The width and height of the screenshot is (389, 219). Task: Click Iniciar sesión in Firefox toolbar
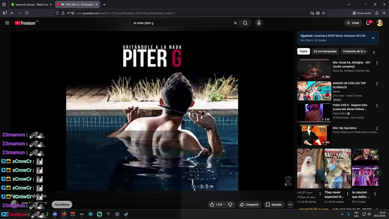pyautogui.click(x=362, y=13)
